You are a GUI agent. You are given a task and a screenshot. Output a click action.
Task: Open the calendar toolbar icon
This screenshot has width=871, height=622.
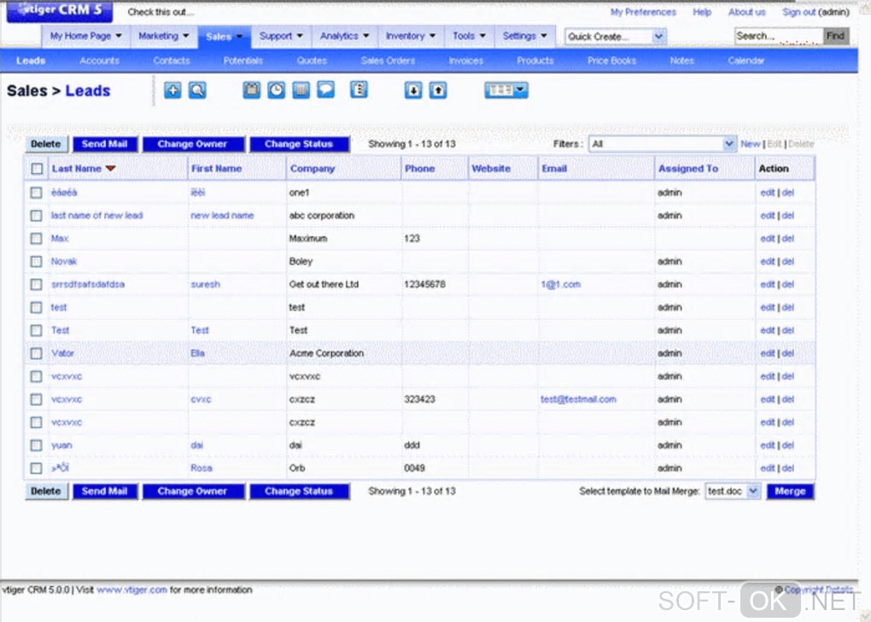[x=251, y=90]
